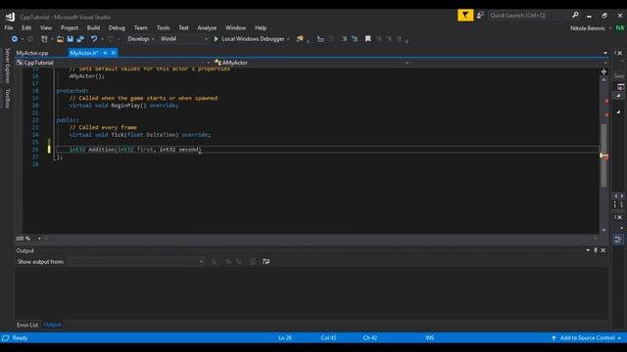Open the Edit menu

pos(26,28)
